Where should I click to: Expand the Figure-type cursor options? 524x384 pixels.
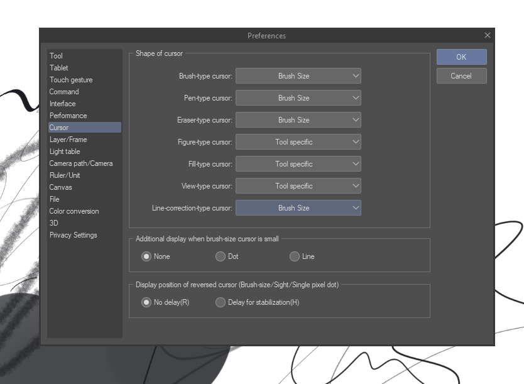coord(298,141)
